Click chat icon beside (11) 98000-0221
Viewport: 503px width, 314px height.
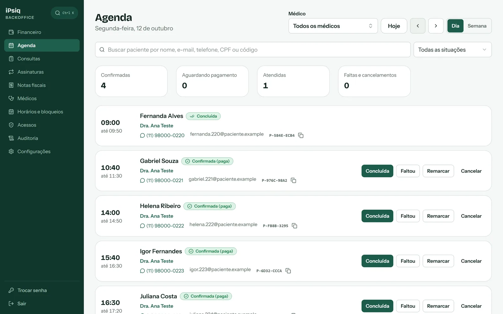(x=142, y=181)
